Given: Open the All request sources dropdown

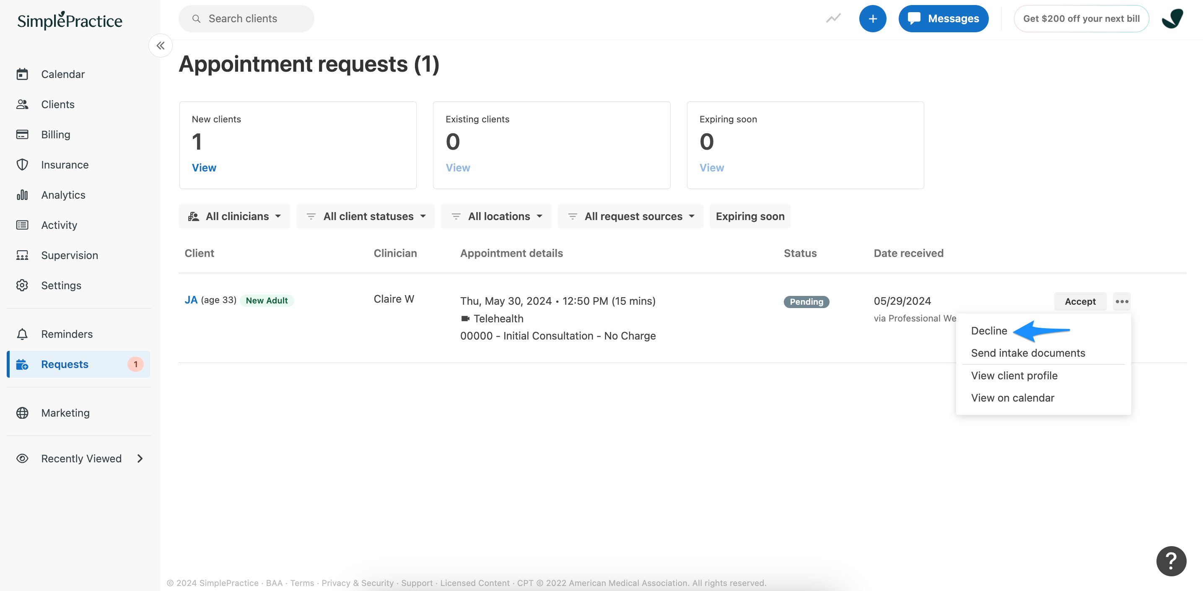Looking at the screenshot, I should [x=630, y=216].
